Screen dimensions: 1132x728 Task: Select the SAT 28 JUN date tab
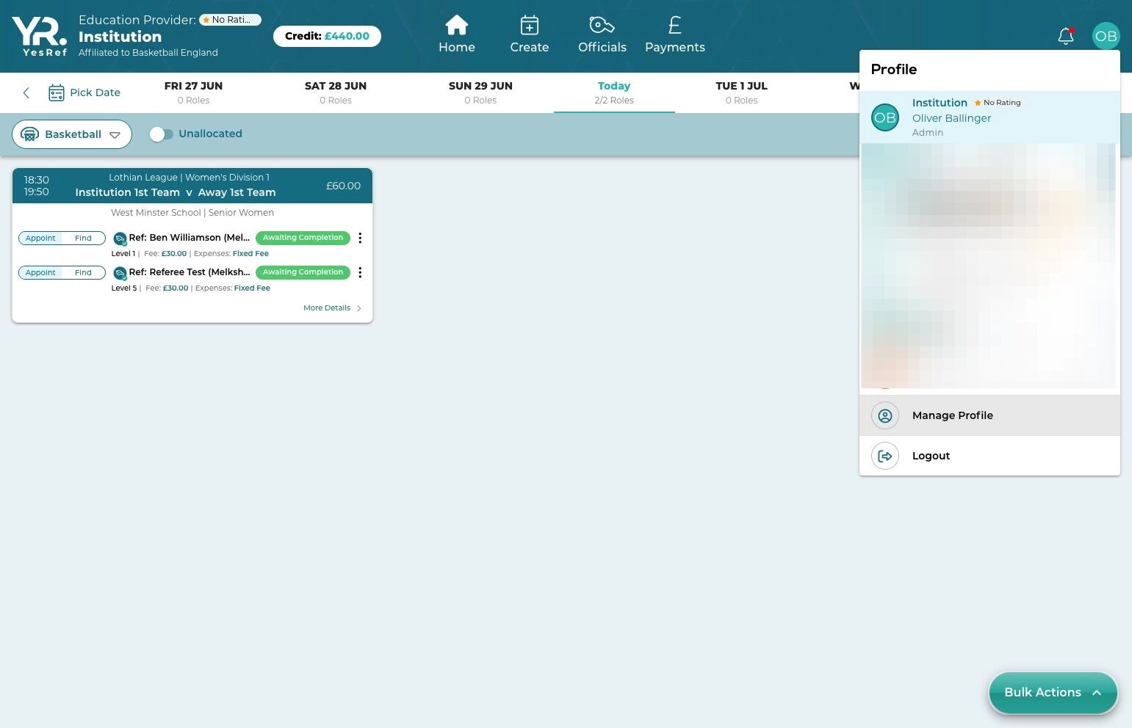click(x=336, y=92)
